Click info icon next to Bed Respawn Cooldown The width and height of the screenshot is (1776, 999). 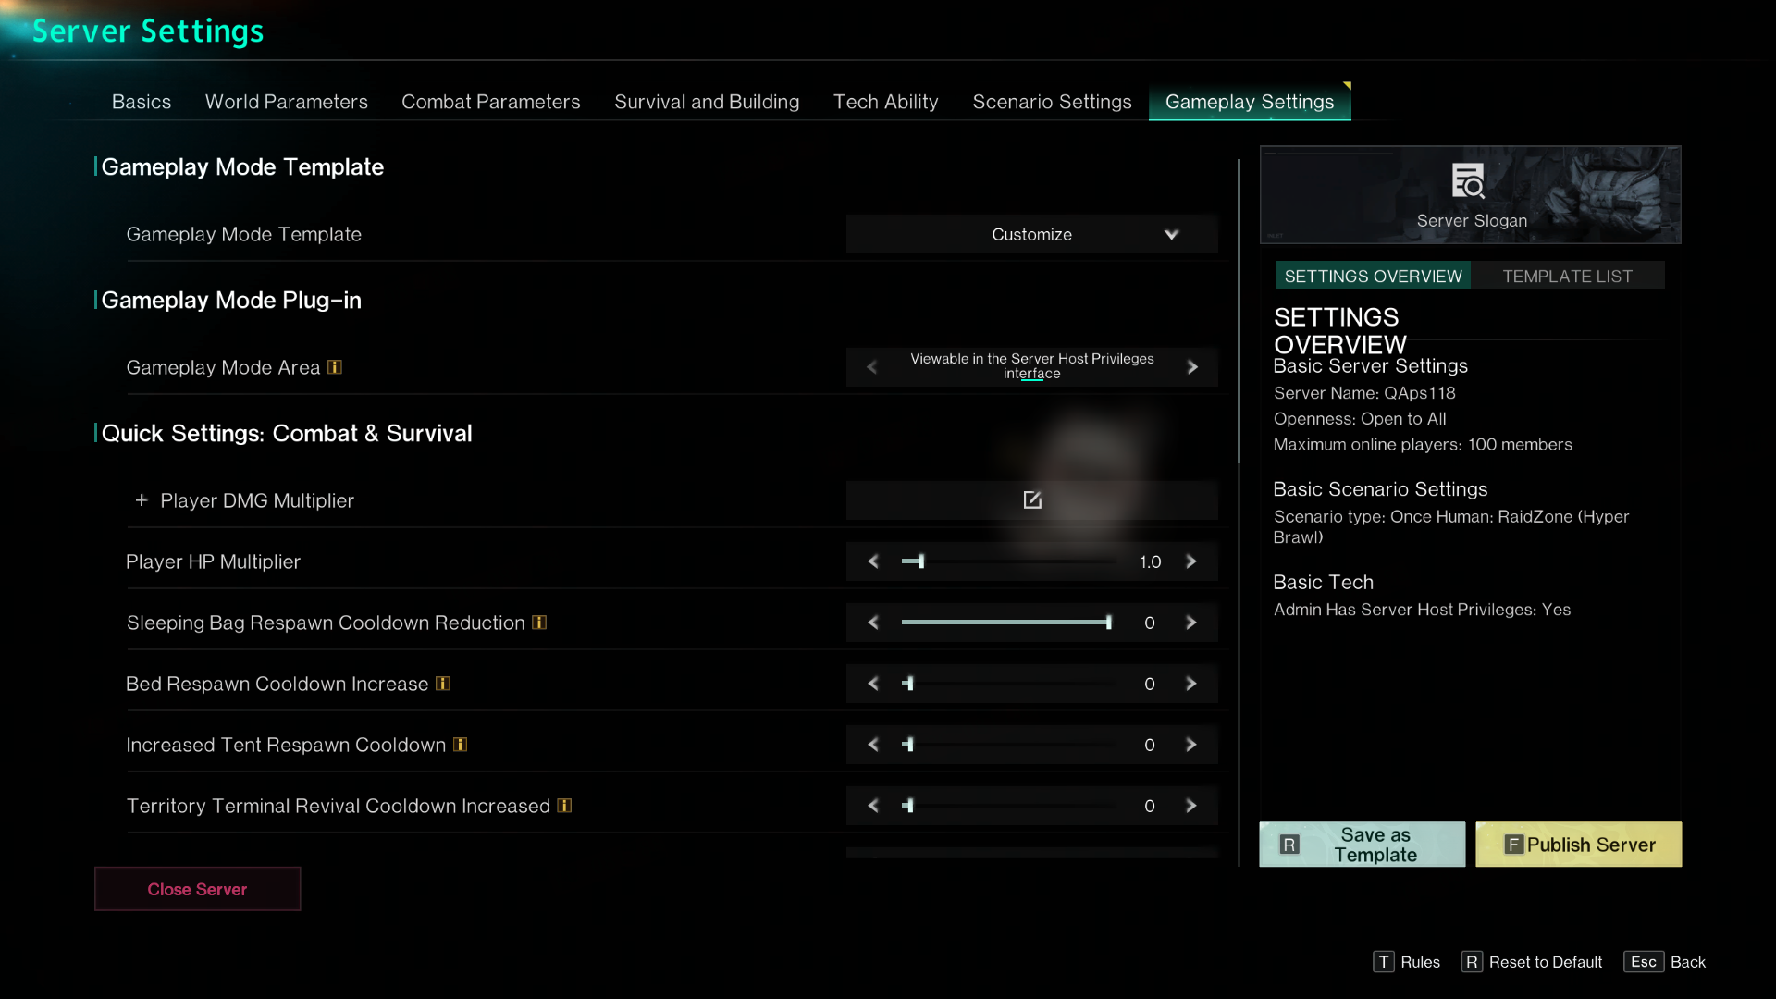(443, 684)
